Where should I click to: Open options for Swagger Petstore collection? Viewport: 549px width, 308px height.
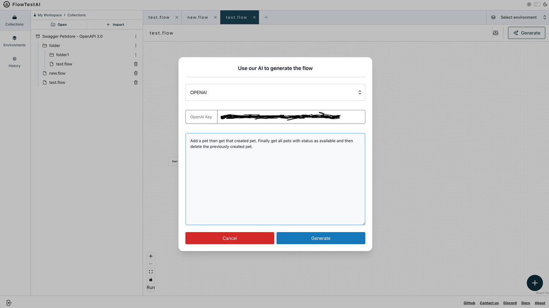136,36
